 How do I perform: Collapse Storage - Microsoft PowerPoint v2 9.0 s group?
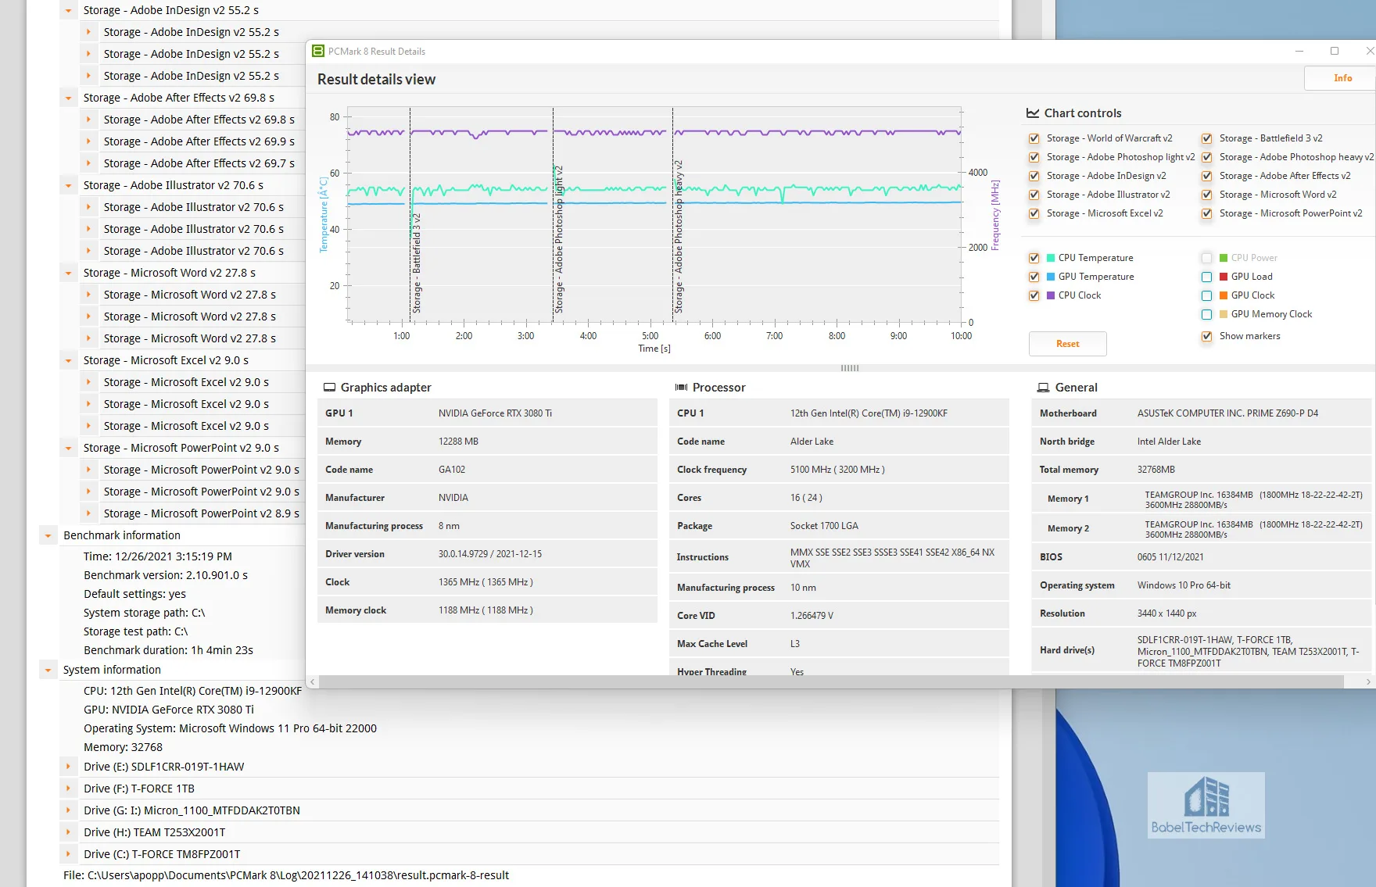(x=68, y=449)
